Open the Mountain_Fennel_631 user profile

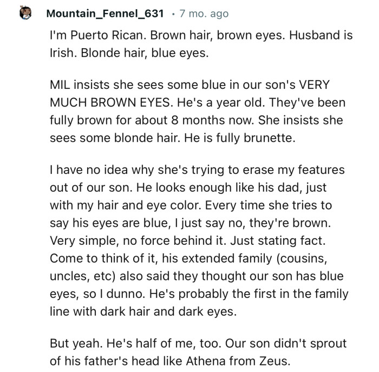click(96, 14)
